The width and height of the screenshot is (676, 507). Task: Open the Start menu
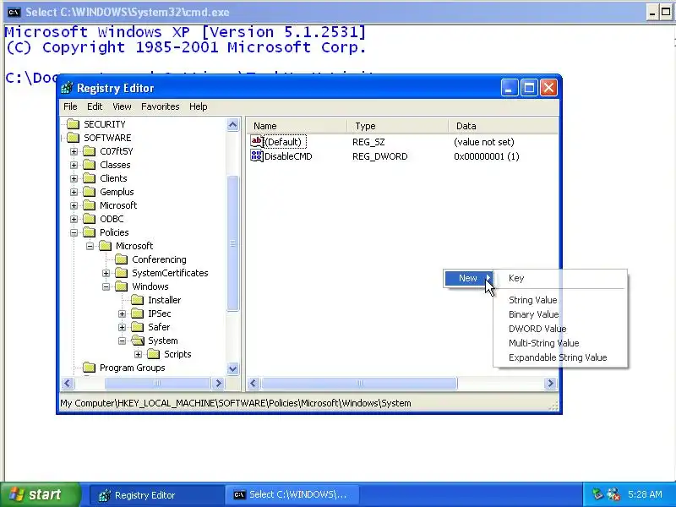40,494
